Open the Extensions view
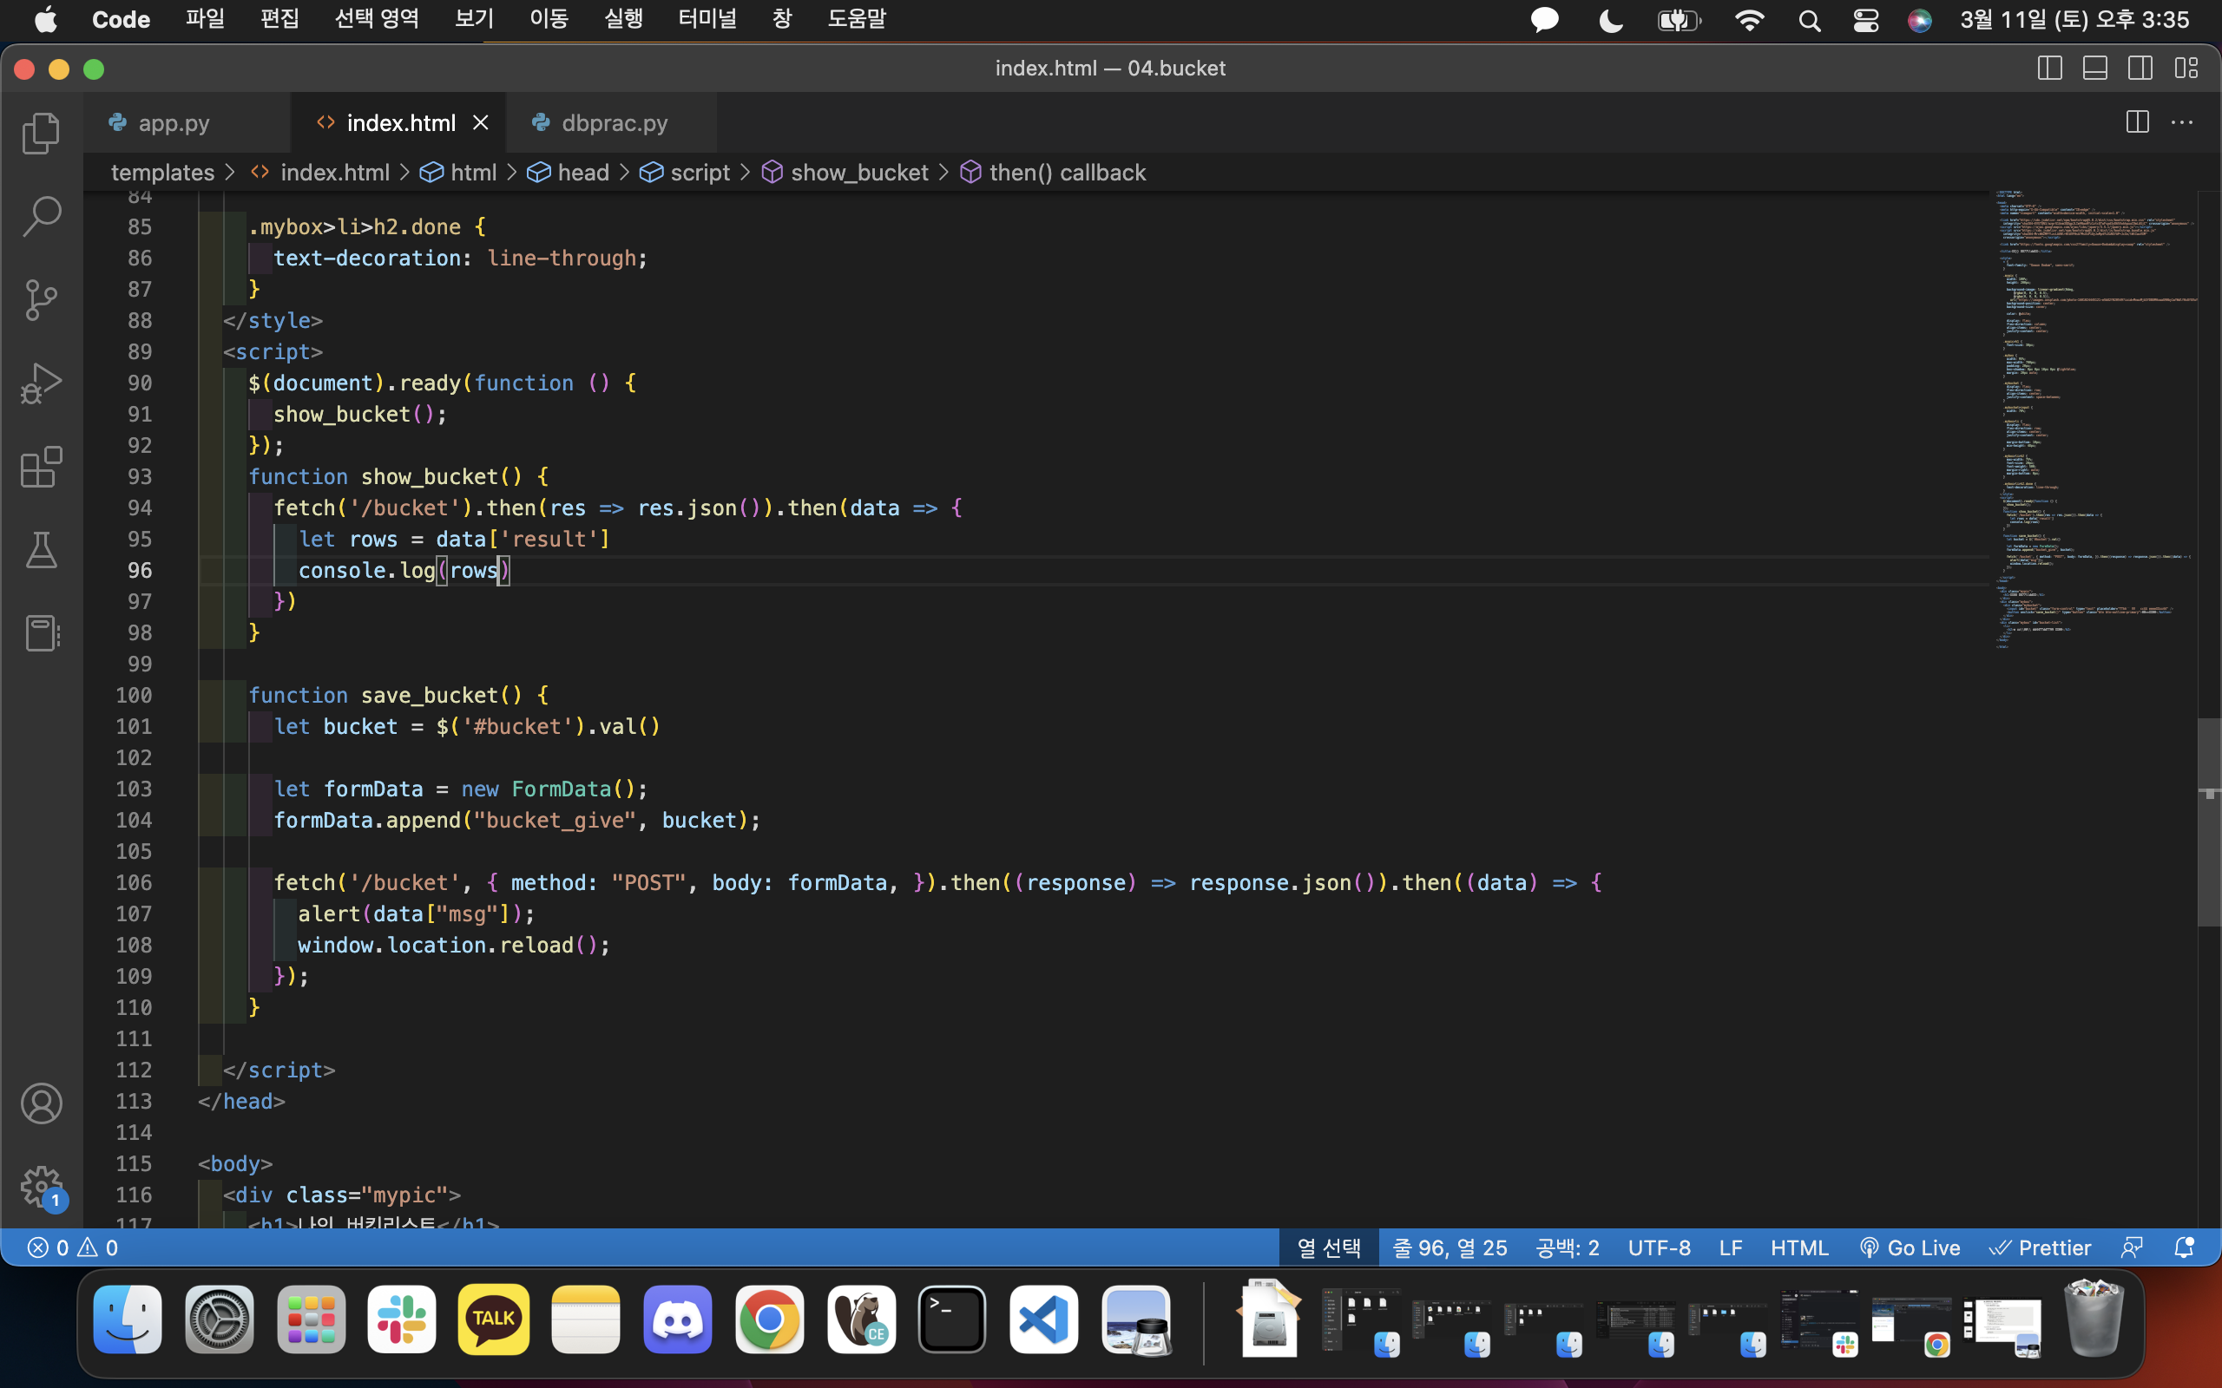This screenshot has height=1388, width=2222. (x=42, y=467)
